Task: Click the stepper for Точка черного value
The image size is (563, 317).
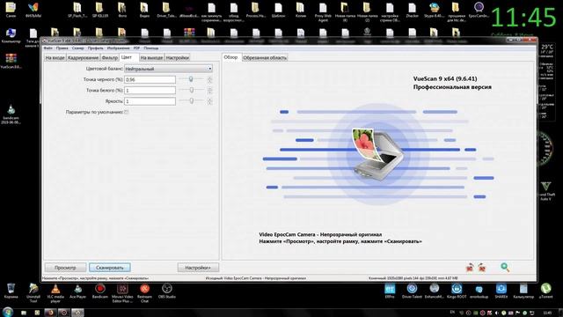Action: (x=209, y=79)
